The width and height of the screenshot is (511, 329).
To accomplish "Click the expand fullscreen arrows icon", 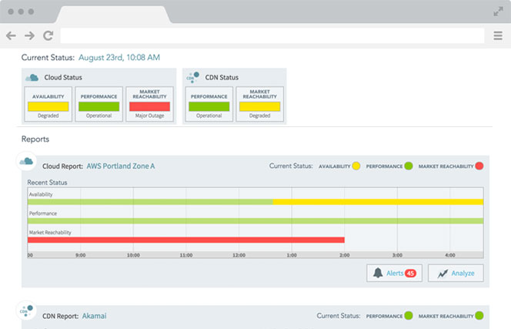I will click(x=498, y=12).
